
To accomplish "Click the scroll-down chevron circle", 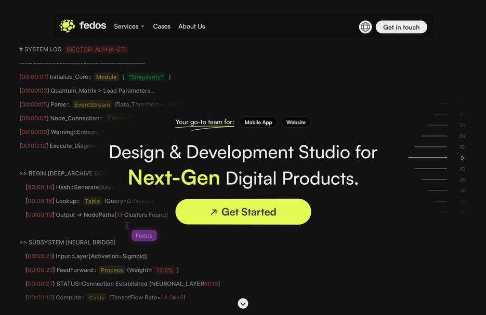I will pos(243,304).
